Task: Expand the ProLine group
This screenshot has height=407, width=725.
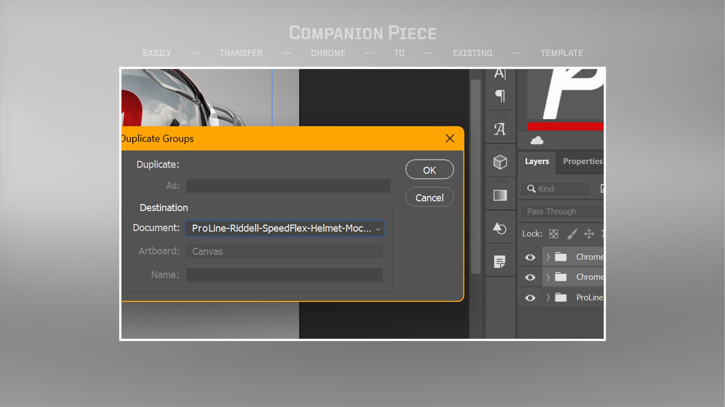Action: 548,298
